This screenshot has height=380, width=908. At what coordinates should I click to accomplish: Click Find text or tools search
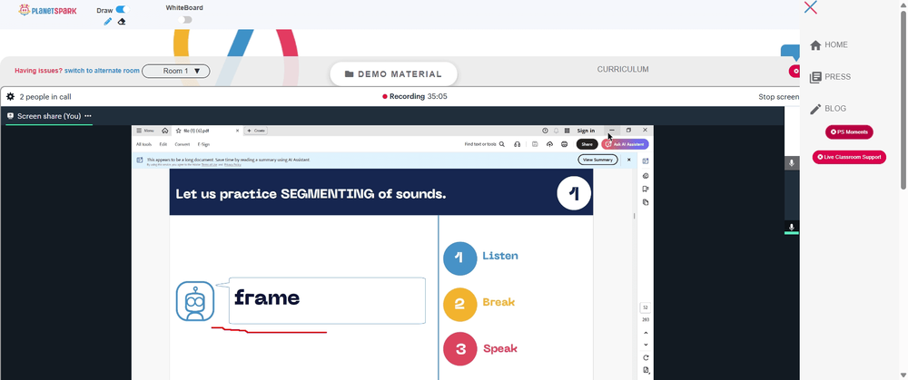pyautogui.click(x=485, y=144)
